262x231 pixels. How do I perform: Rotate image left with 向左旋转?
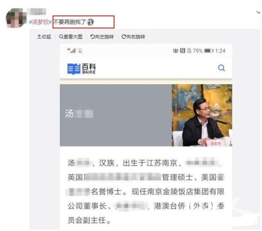tap(102, 37)
